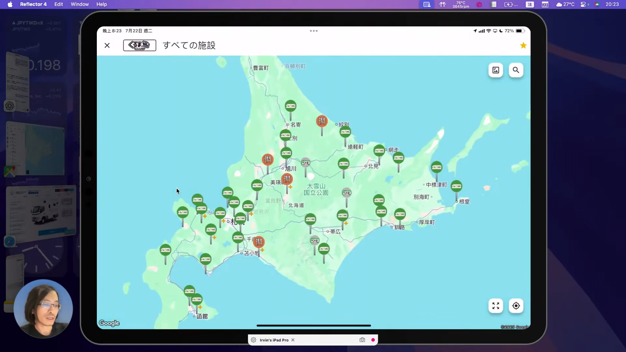Open macOS Control Center toggles icon
The image size is (626, 352).
pos(583,4)
